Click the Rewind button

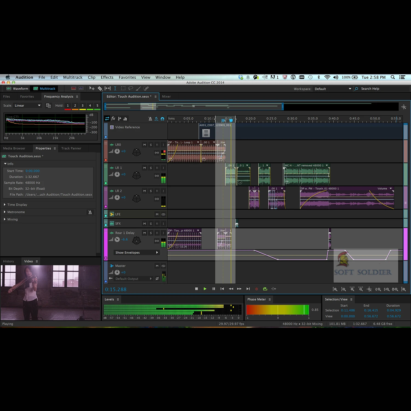point(231,289)
